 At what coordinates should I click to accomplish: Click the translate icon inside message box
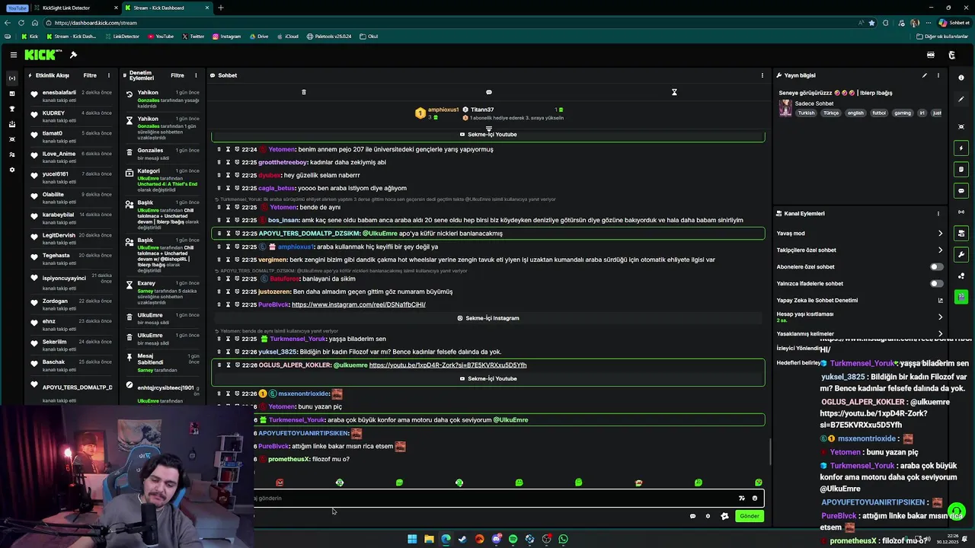[x=741, y=499]
